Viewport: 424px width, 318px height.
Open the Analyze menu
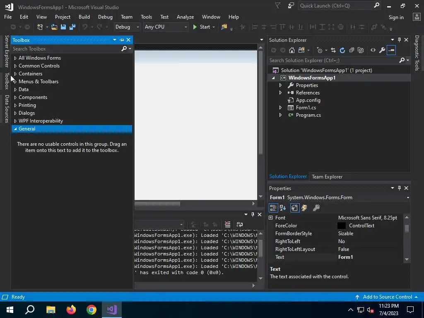[x=185, y=17]
